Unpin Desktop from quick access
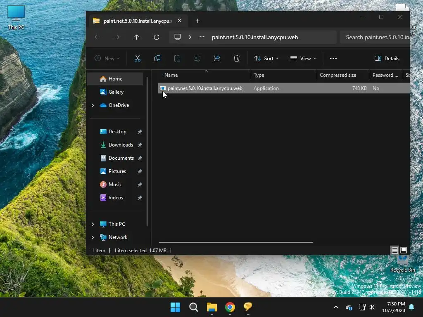423x317 pixels. [x=140, y=132]
